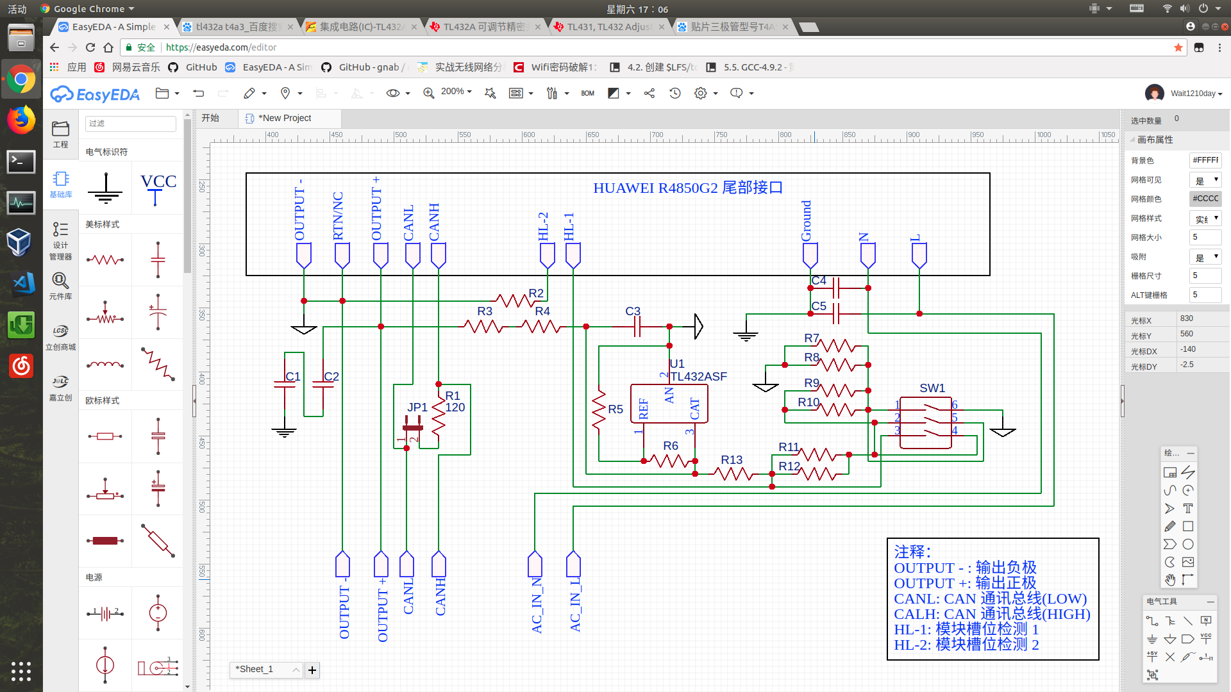Click the share icon in toolbar
Viewport: 1231px width, 692px height.
(x=649, y=94)
